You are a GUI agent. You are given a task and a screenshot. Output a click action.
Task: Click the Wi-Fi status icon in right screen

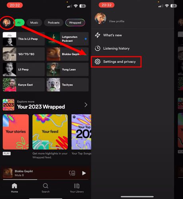coord(167,6)
